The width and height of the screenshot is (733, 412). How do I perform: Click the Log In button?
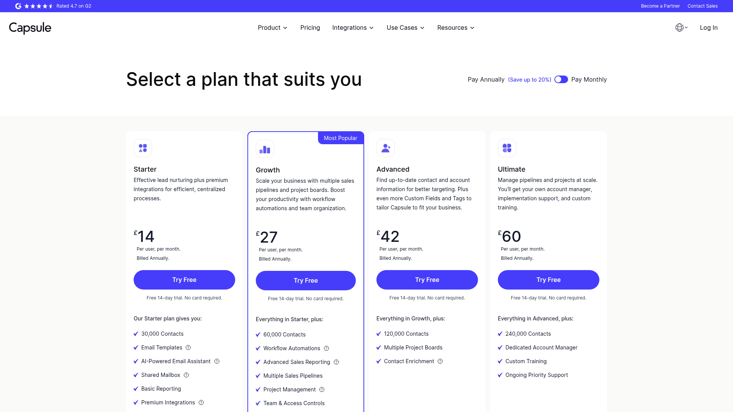(x=709, y=27)
